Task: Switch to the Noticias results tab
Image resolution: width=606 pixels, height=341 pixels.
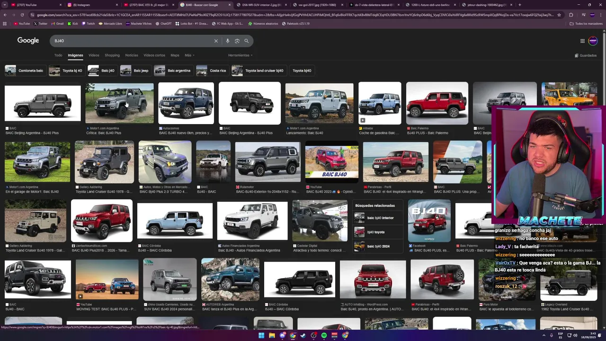Action: [x=132, y=55]
